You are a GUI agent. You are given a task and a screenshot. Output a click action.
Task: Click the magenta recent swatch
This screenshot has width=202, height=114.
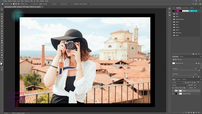pos(178,11)
